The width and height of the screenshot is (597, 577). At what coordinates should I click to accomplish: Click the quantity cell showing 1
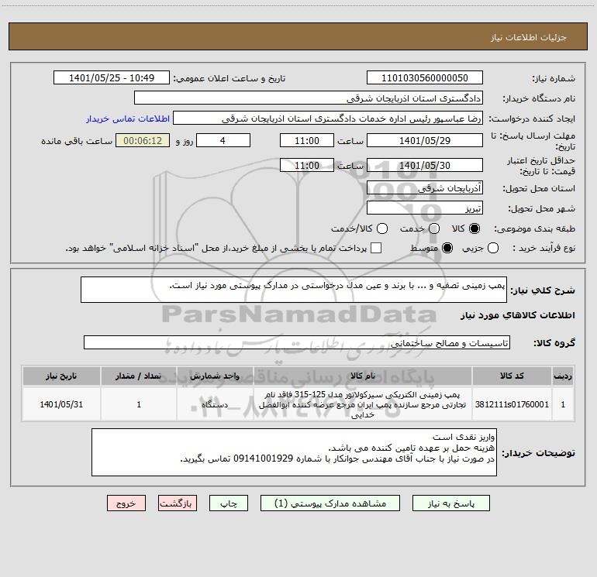(139, 404)
